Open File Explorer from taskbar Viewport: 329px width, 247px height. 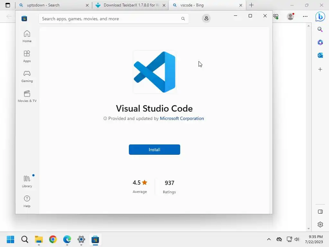tap(39, 239)
